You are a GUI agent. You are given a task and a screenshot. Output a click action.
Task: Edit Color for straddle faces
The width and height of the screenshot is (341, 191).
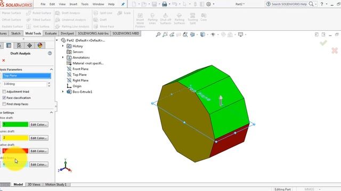[x=39, y=164]
